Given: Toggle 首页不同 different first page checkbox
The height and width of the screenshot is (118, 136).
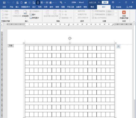Looking at the screenshot, I should [76, 11].
